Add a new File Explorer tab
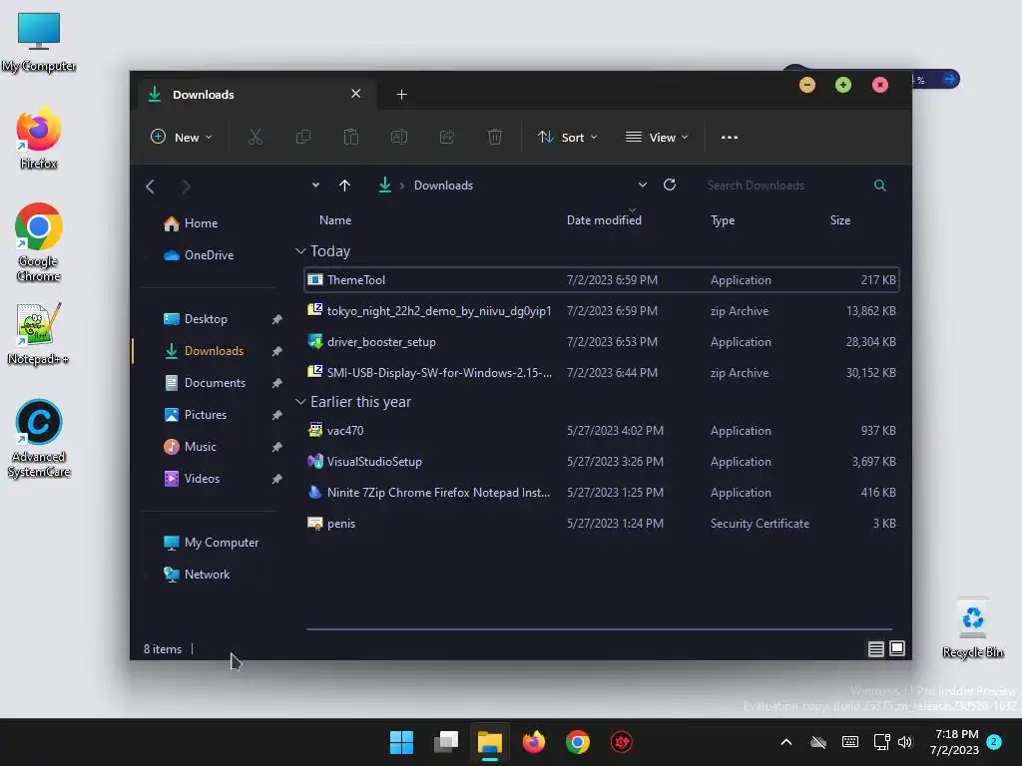Screen dimensions: 1022x766 401,95
